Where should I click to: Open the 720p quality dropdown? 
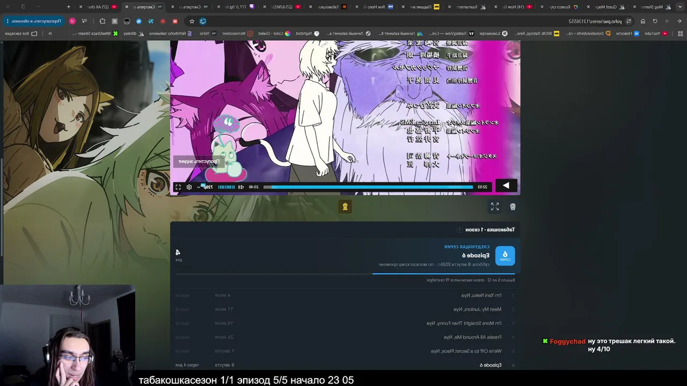tap(205, 187)
